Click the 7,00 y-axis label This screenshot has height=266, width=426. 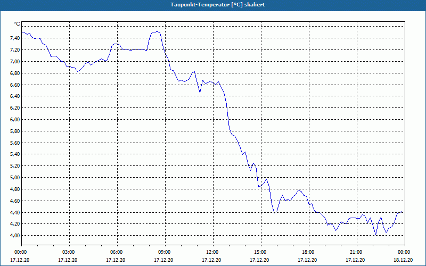point(15,62)
